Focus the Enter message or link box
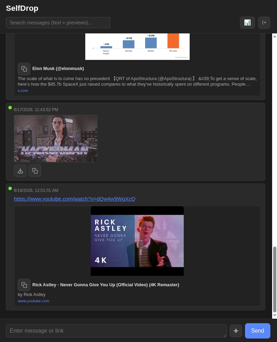 (x=116, y=331)
